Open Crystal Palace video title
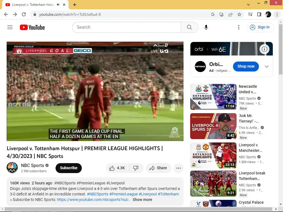 [251, 202]
